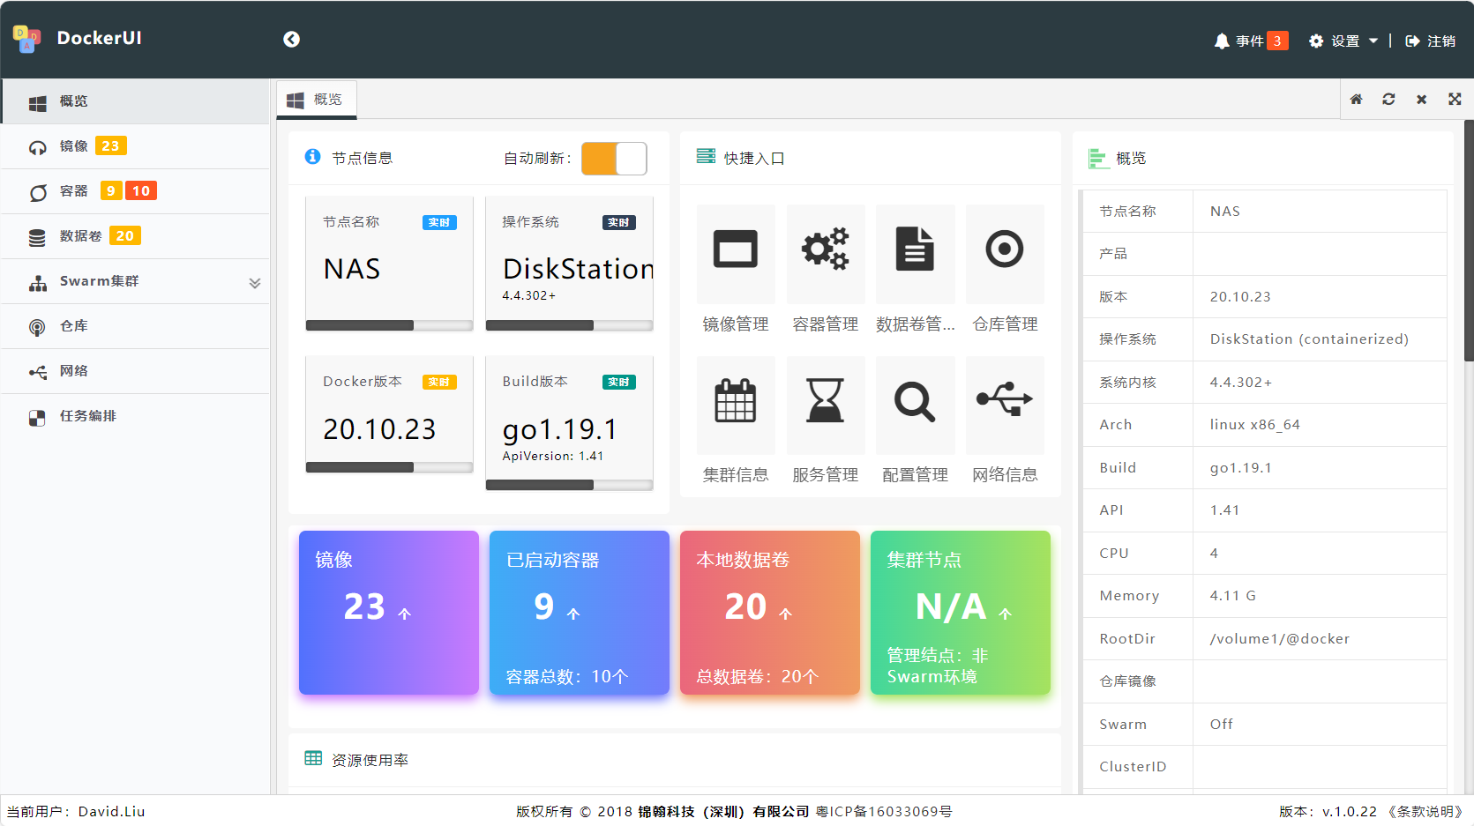
Task: Click the 已启动容器 statistics card
Action: (x=579, y=613)
